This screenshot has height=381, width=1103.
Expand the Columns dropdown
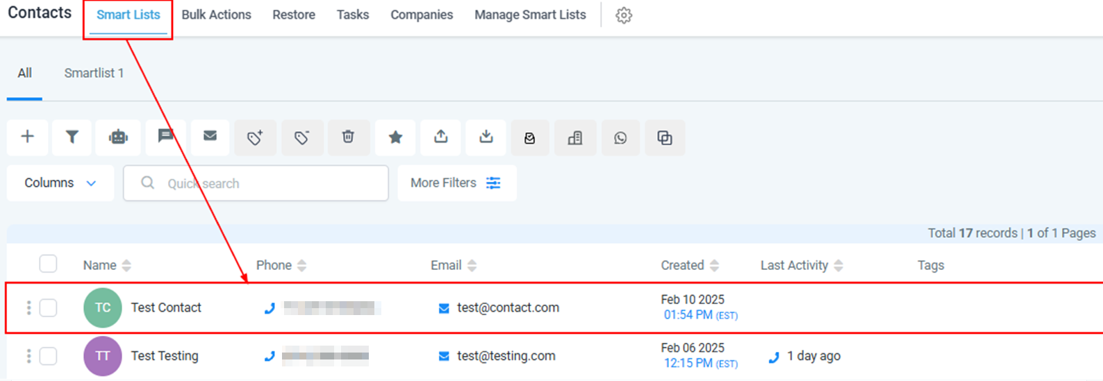[60, 183]
